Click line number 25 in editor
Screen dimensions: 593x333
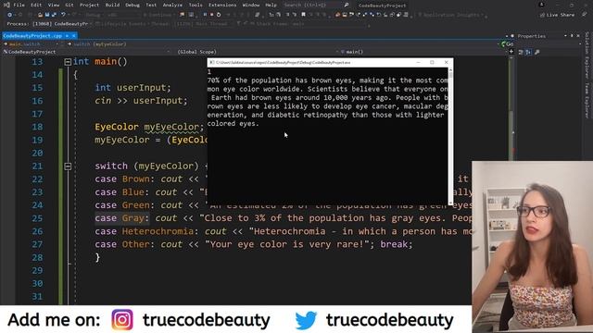point(37,218)
